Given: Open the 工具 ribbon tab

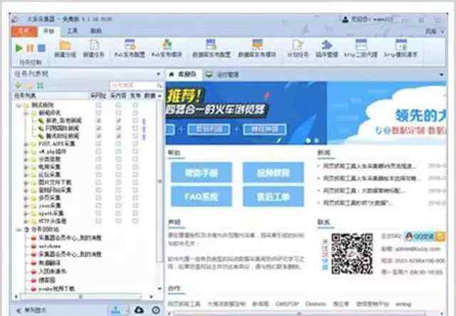Looking at the screenshot, I should [72, 31].
